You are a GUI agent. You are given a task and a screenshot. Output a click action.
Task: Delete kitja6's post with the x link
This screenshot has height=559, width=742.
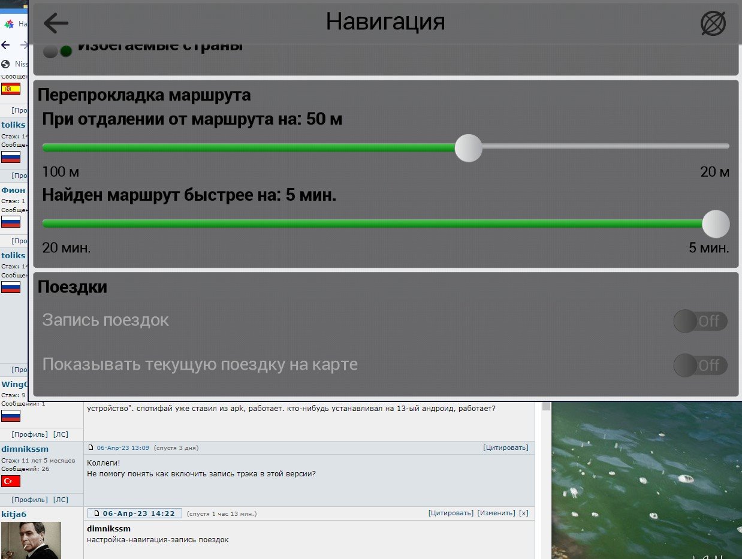coord(523,513)
